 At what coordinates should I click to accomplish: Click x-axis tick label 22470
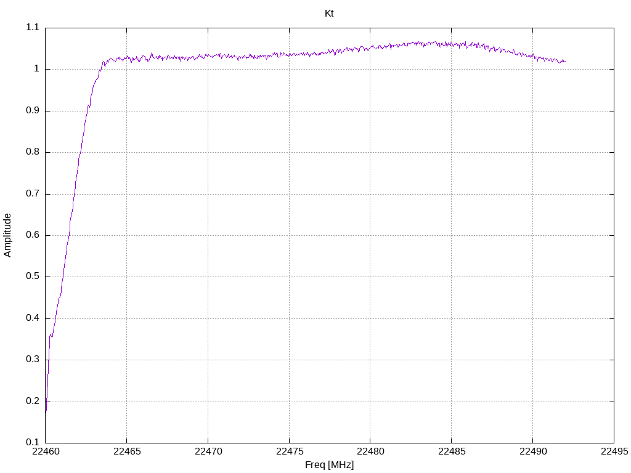[x=208, y=451]
